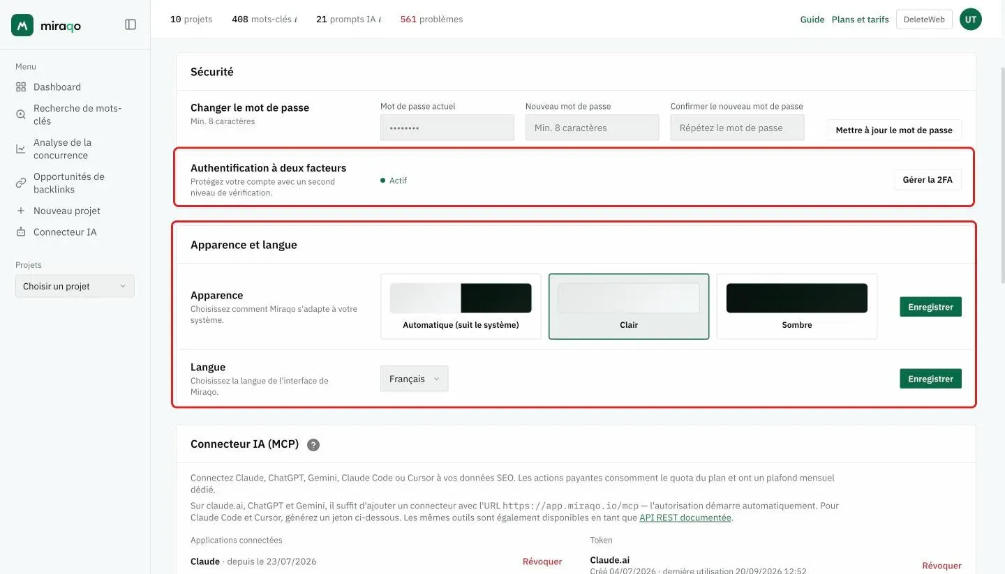
Task: Click the magnifier icon for Recherche de mots-clés
Action: coord(21,114)
